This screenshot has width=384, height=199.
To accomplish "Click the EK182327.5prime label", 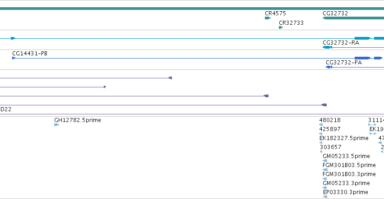I will click(x=344, y=138).
